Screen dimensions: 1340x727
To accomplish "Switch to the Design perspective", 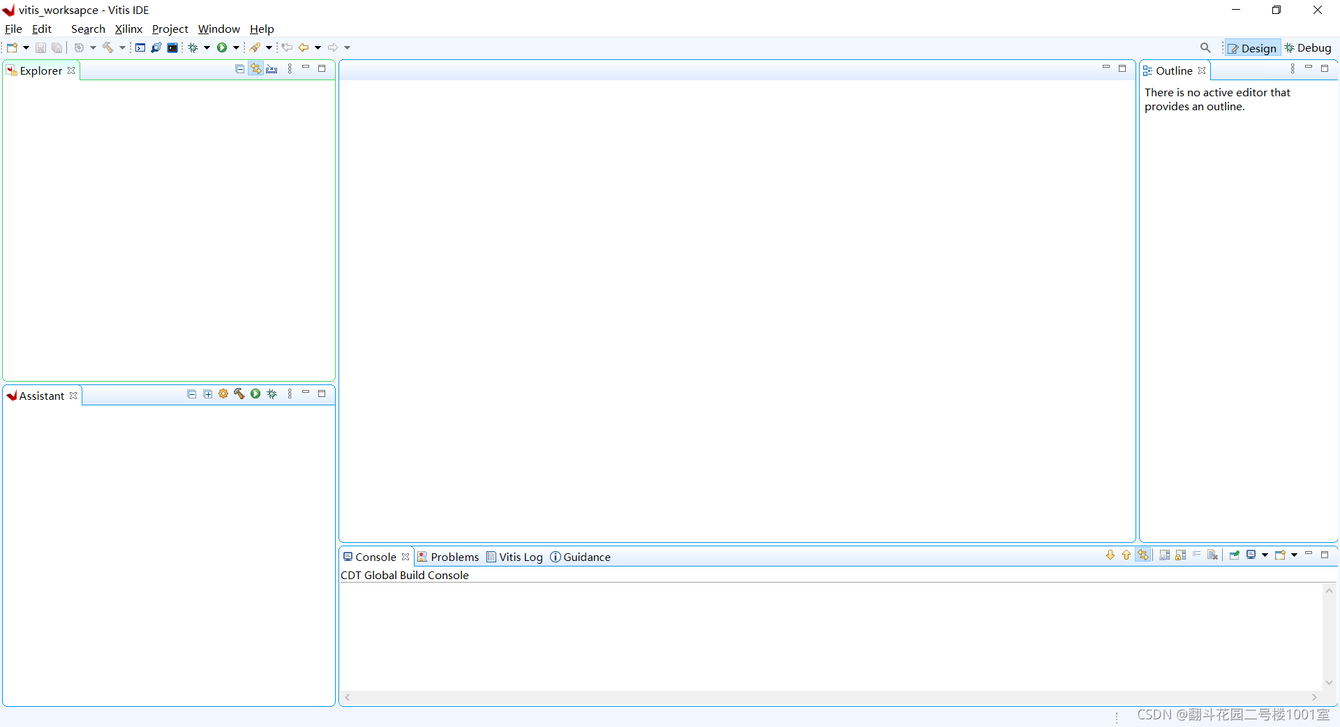I will [1253, 48].
